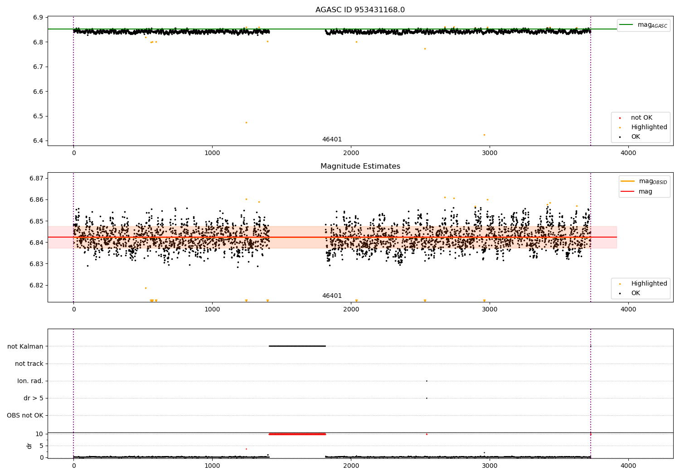Click the 10 tick on the dr axis
Viewport: 680px width, 476px height.
point(39,434)
